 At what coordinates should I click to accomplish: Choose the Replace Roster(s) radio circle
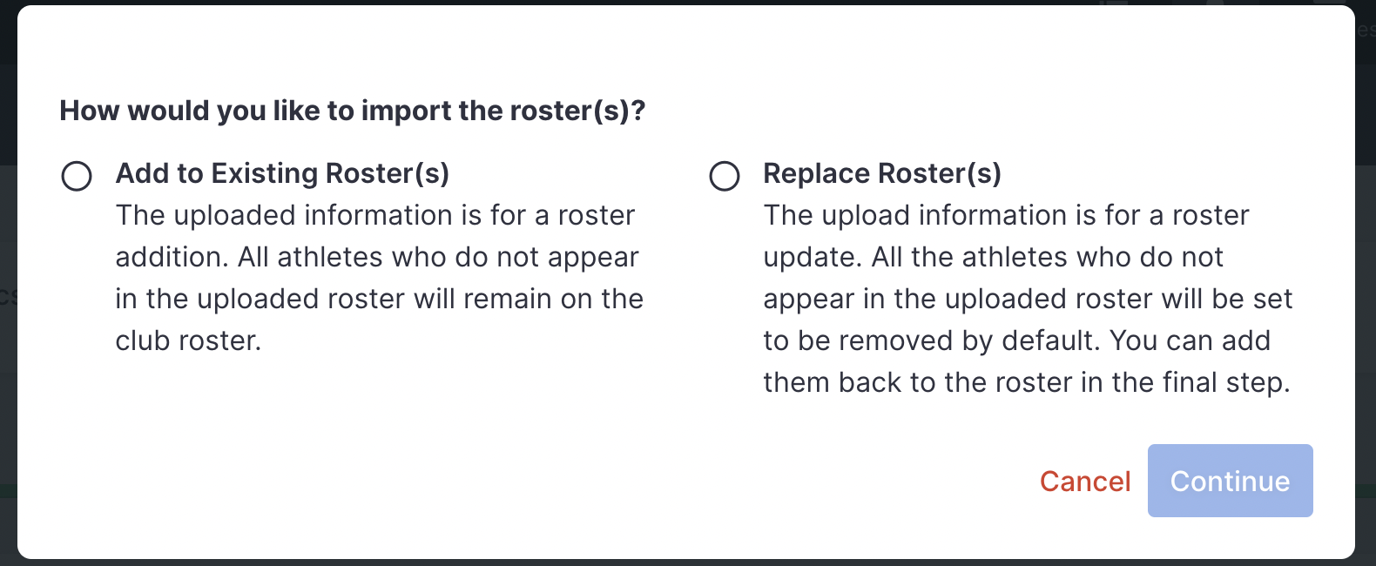tap(725, 176)
